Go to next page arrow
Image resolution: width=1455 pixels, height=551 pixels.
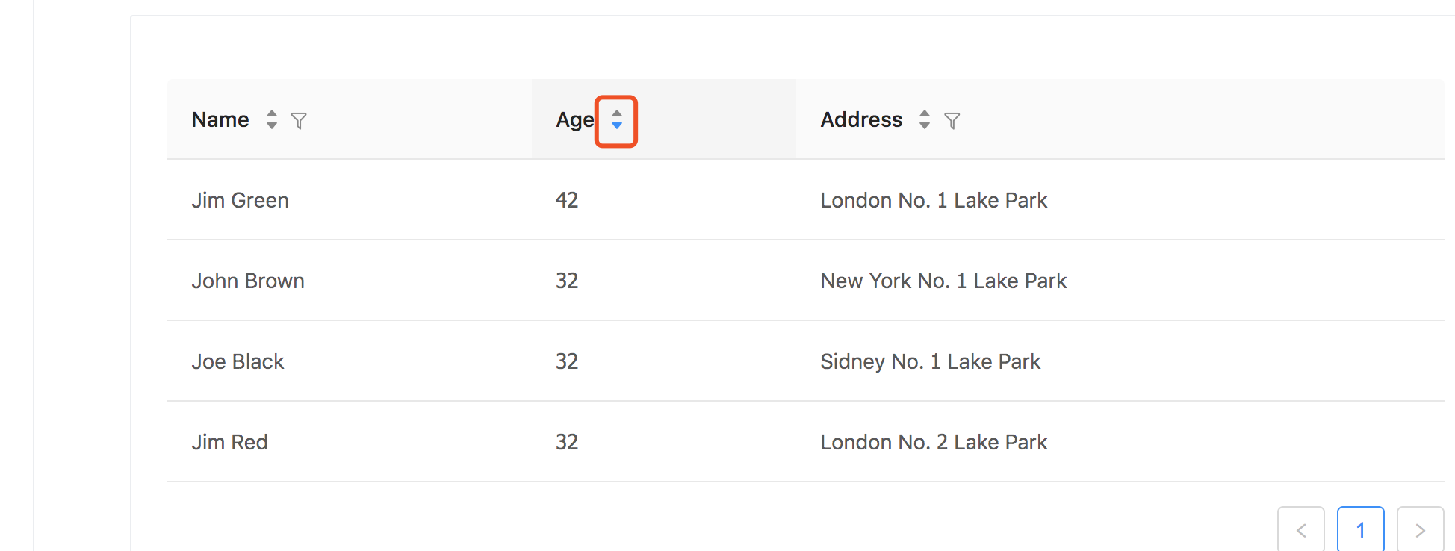1421,529
